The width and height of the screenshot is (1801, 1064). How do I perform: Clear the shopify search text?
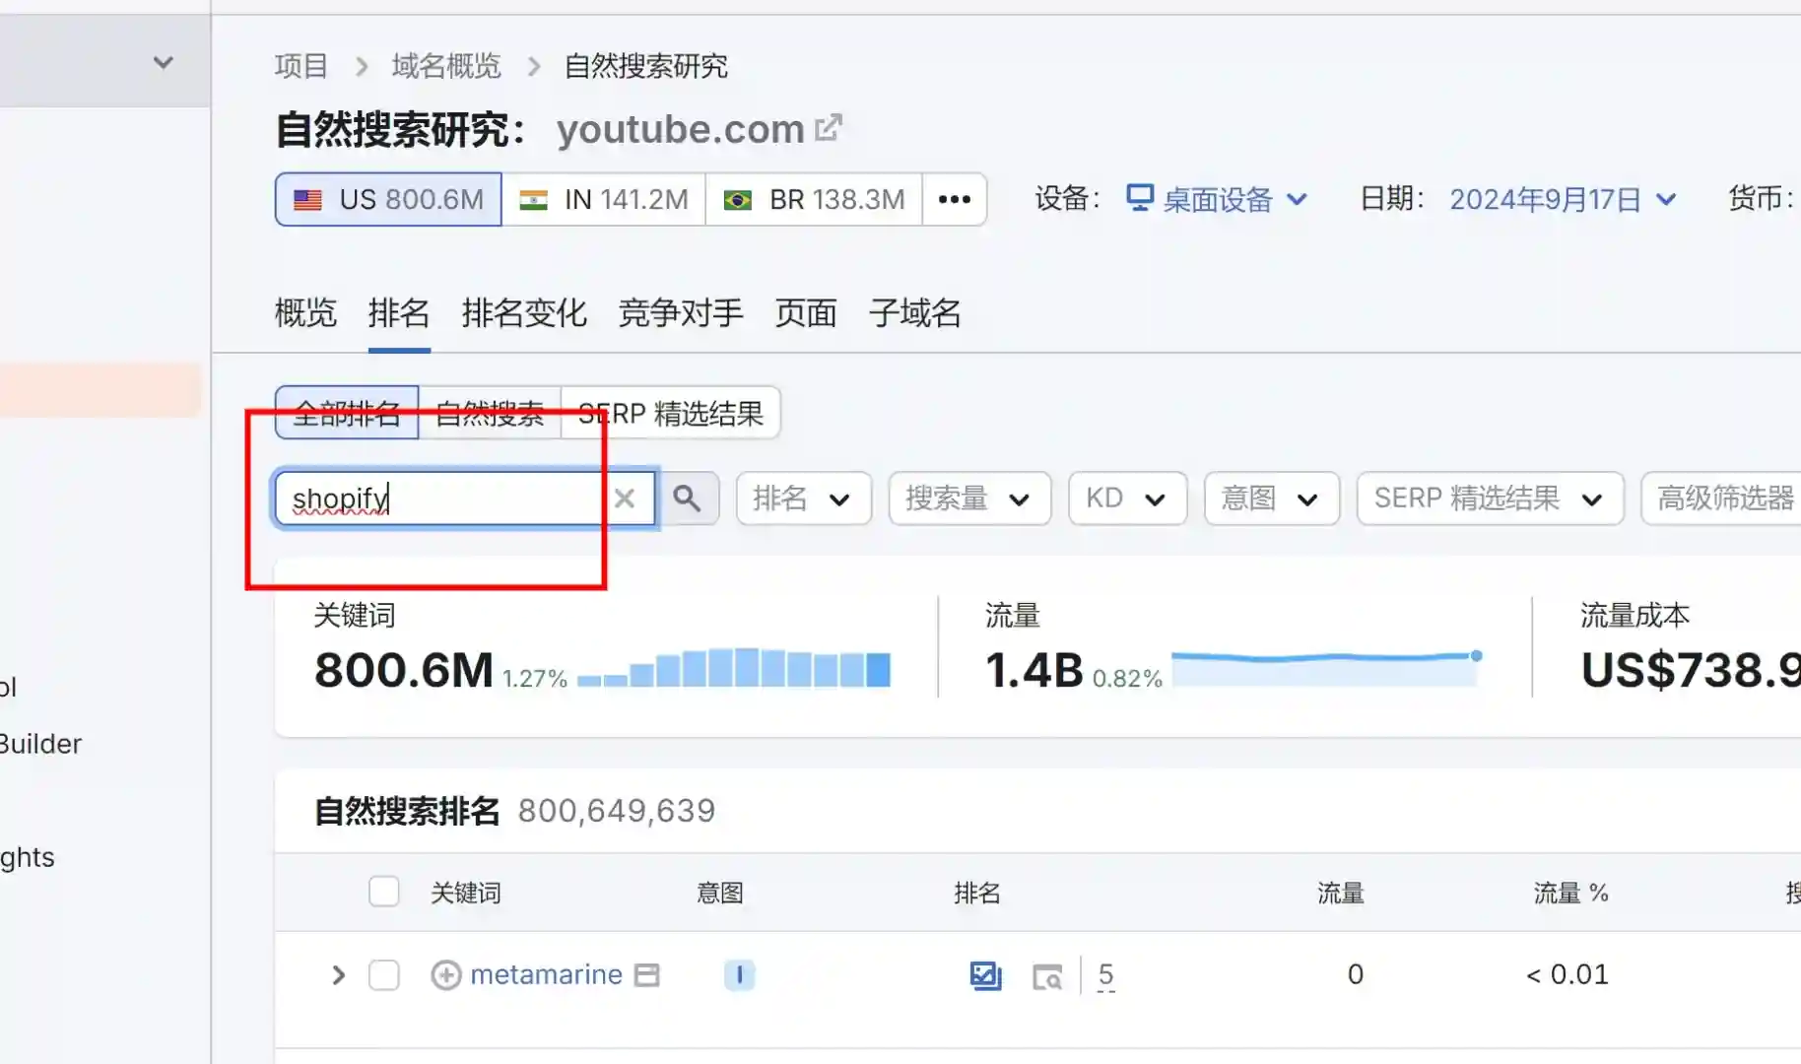[625, 499]
